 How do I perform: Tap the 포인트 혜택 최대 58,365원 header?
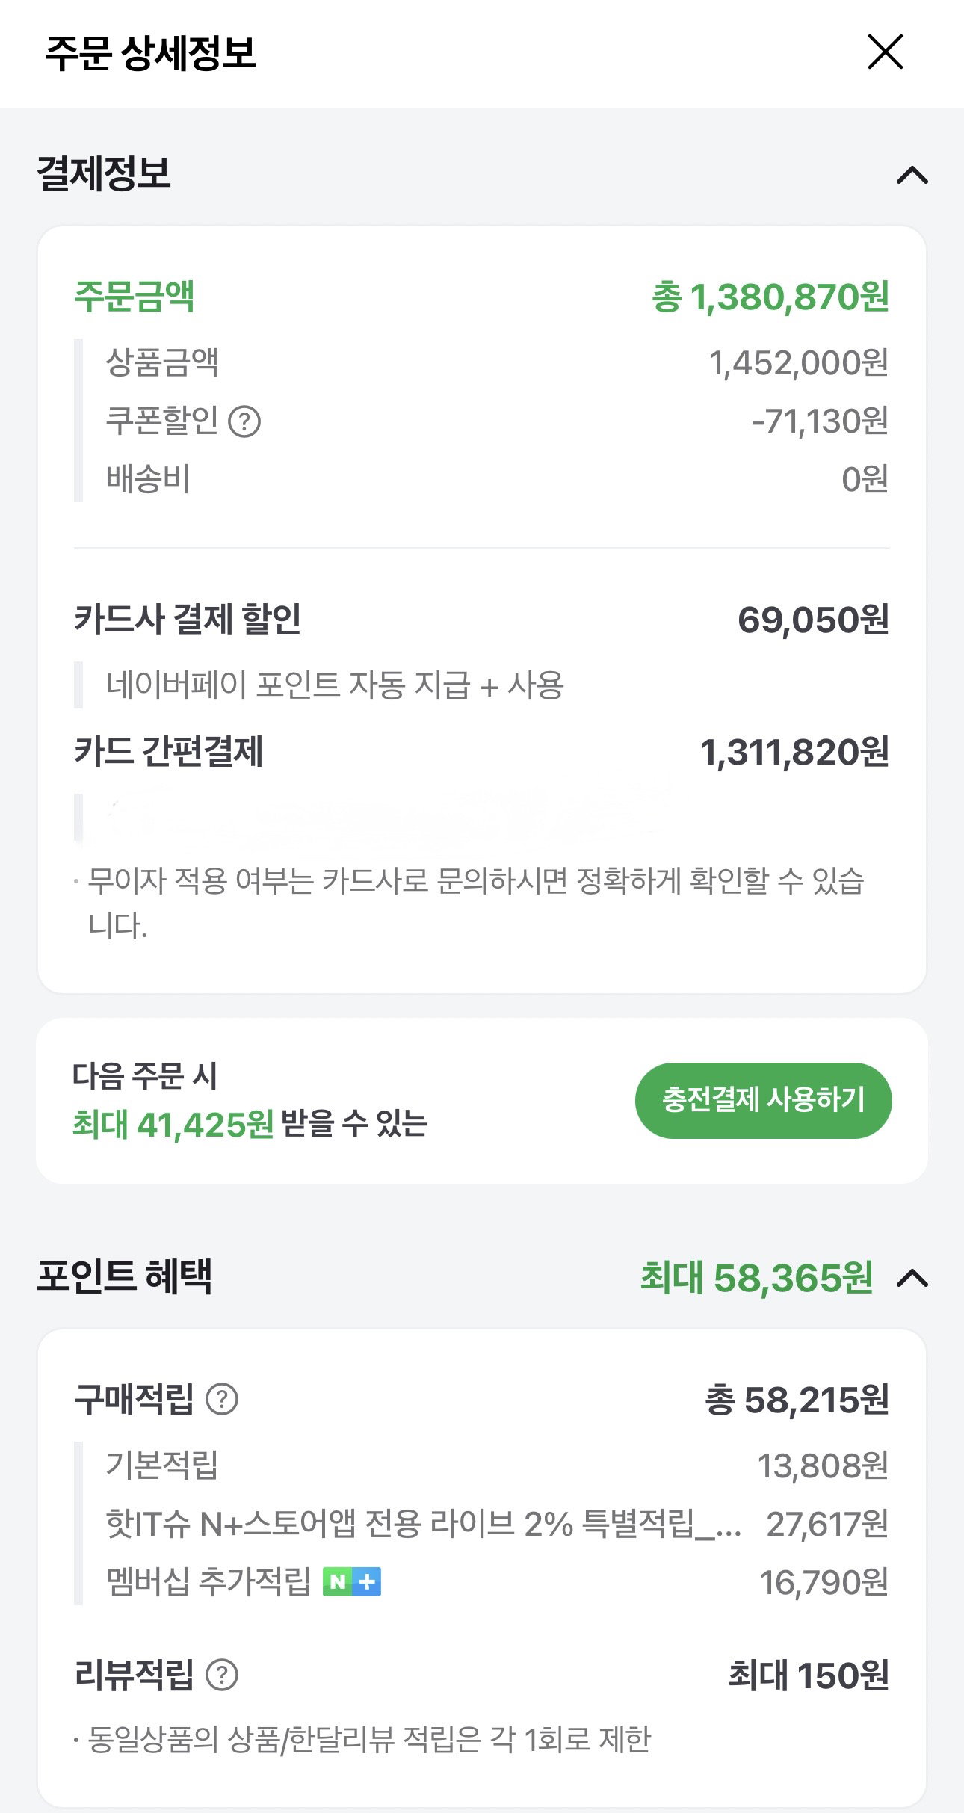[756, 1278]
